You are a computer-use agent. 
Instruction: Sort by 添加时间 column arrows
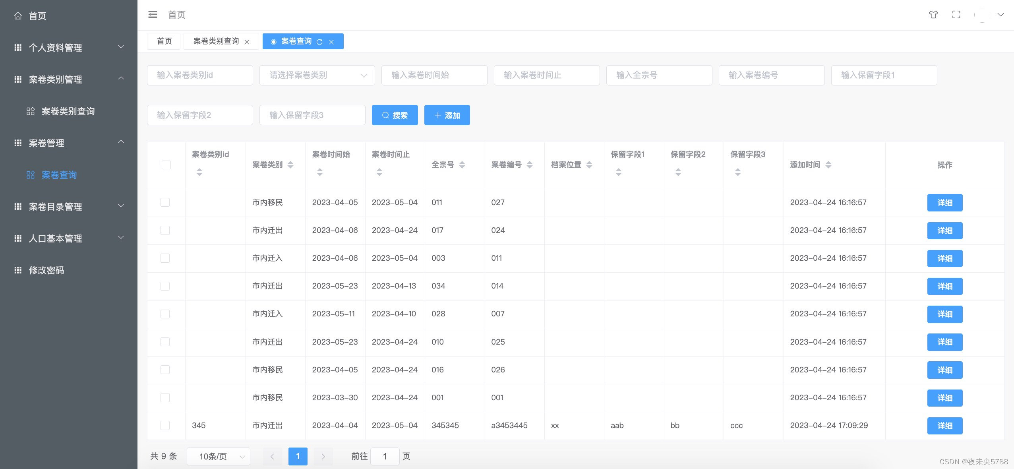pos(828,165)
